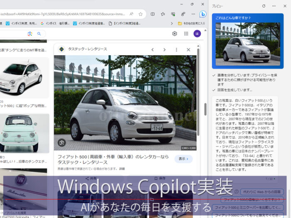
Task: Open その他のお気に入り favorites folder
Action: [x=191, y=23]
